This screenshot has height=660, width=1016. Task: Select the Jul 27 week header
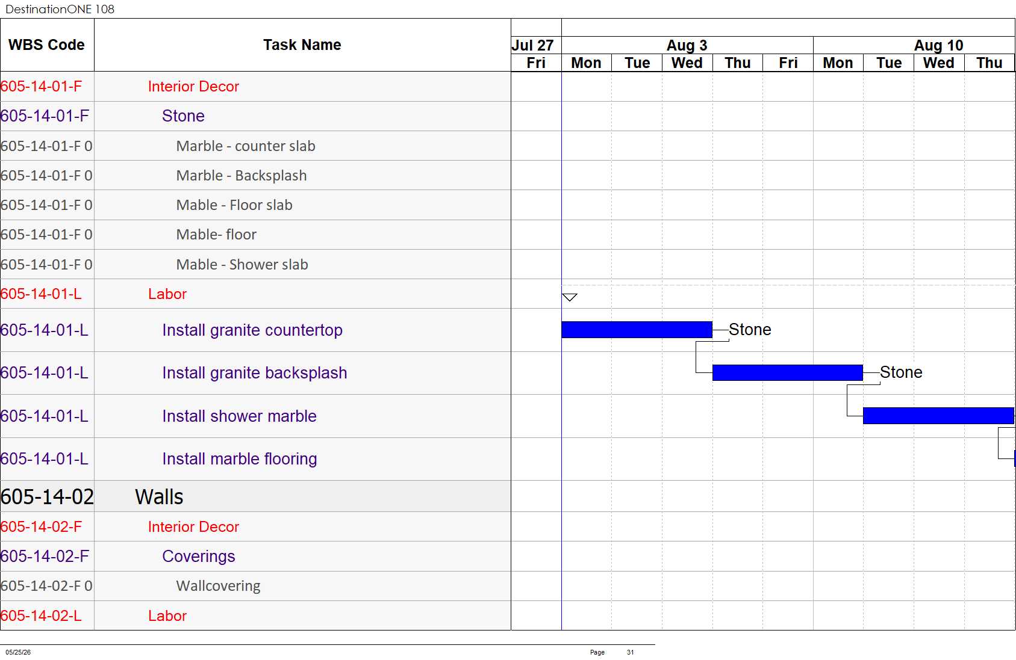[x=536, y=45]
